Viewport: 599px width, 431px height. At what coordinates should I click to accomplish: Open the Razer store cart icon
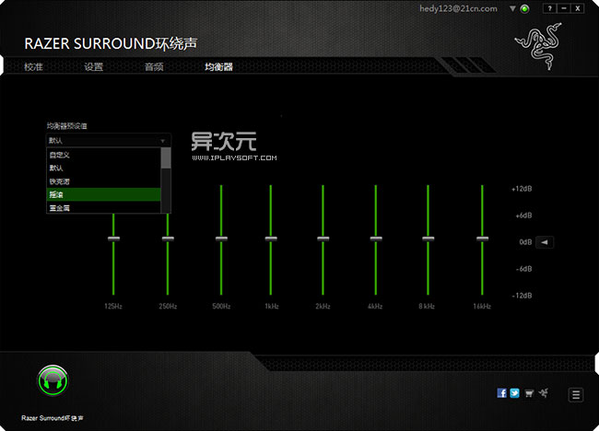(529, 393)
